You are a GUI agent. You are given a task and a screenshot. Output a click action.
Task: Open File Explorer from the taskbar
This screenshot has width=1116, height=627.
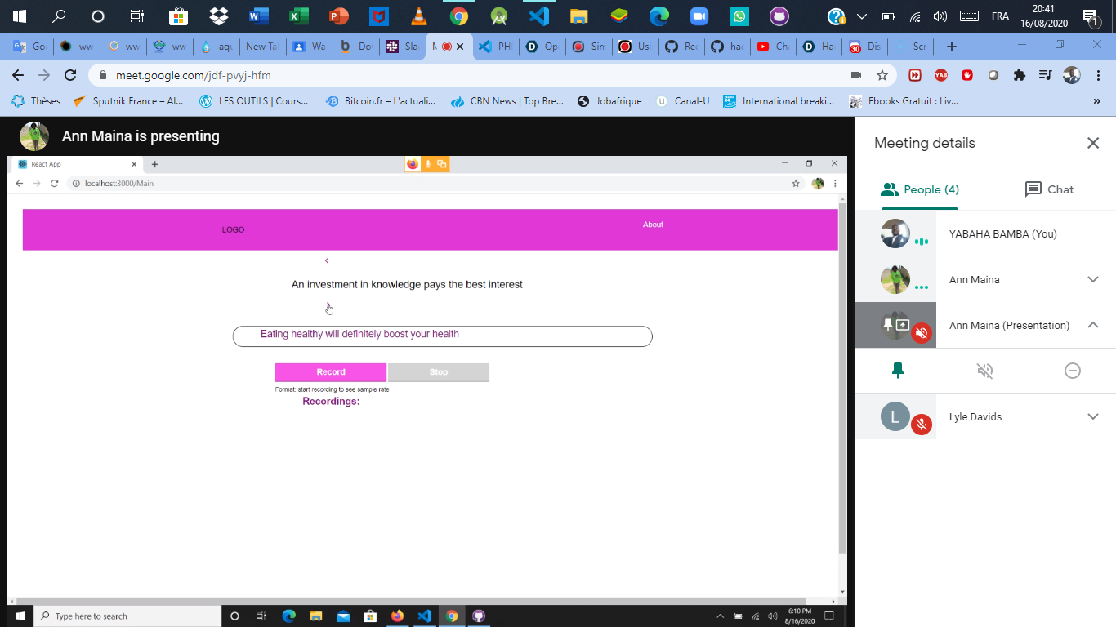point(578,16)
